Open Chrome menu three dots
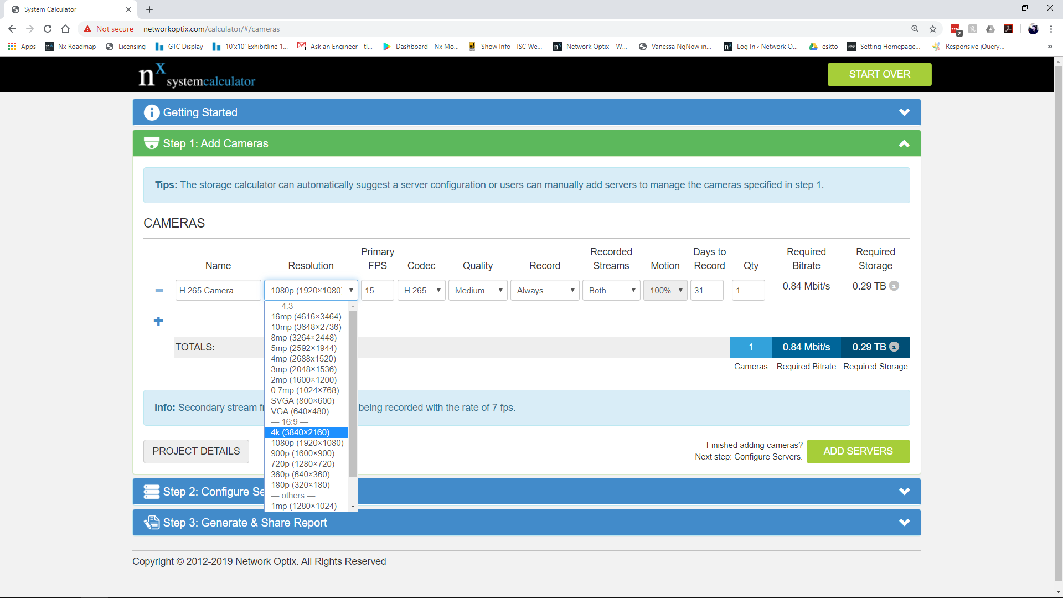1063x598 pixels. click(x=1051, y=29)
